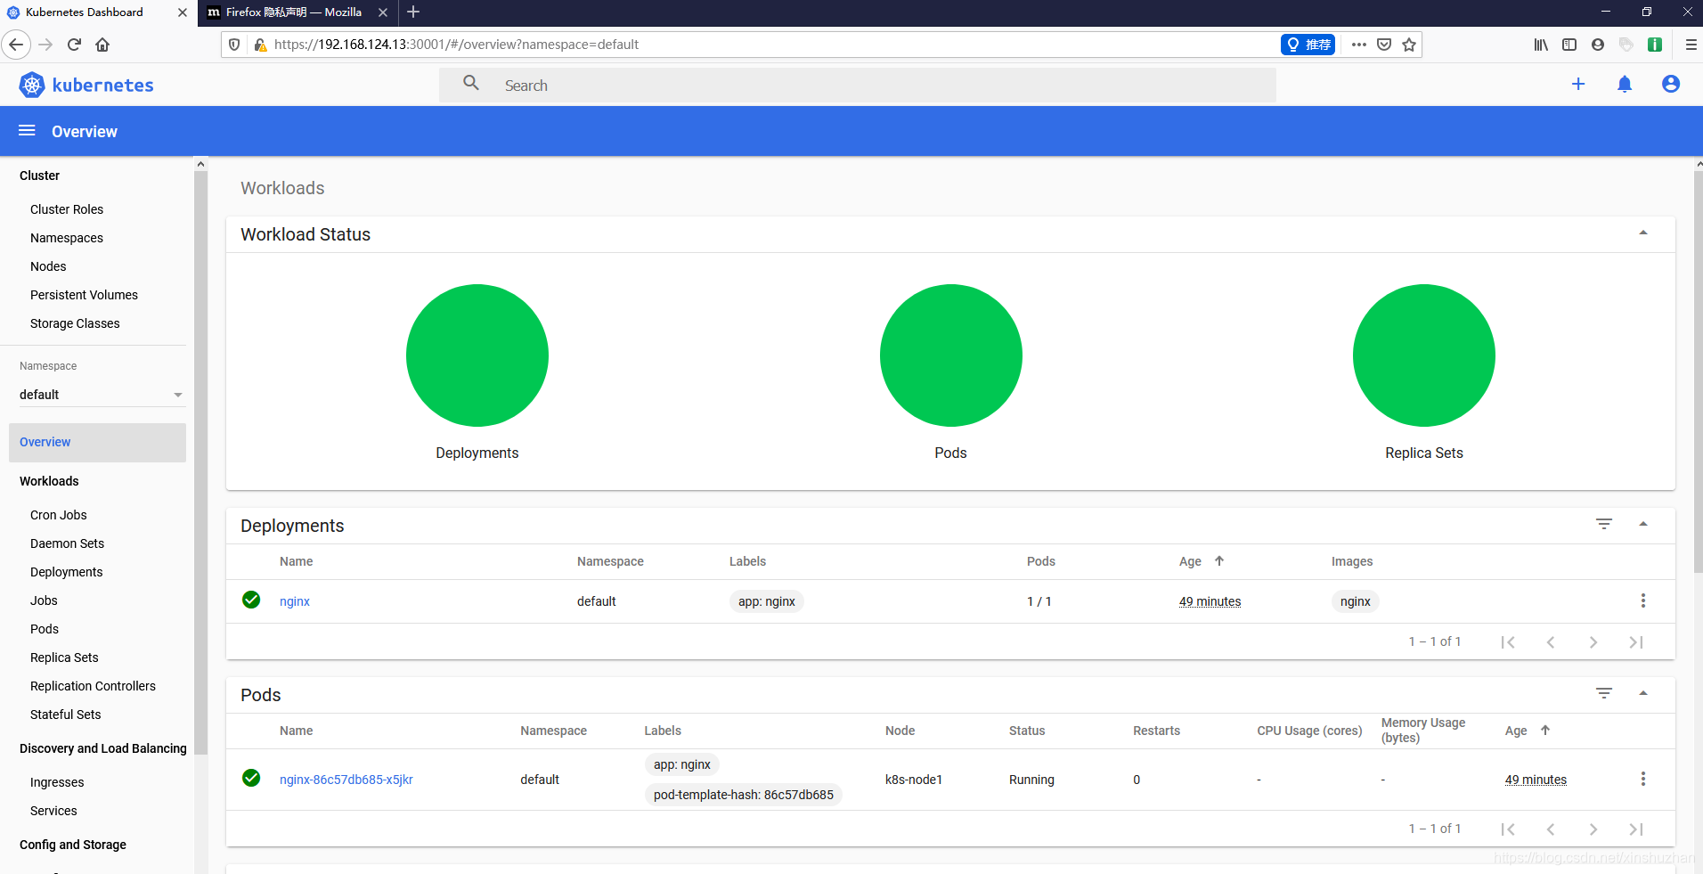The height and width of the screenshot is (874, 1703).
Task: Toggle the Firefox sidebar icon
Action: pyautogui.click(x=1569, y=45)
